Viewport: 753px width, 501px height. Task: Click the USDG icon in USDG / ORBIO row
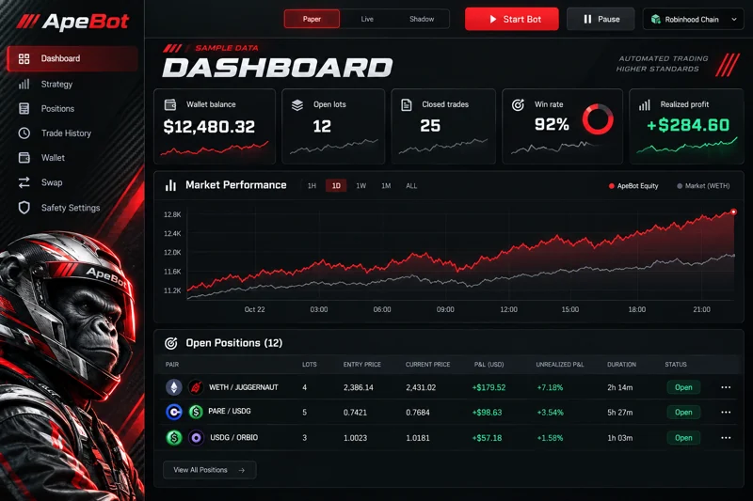(x=174, y=438)
